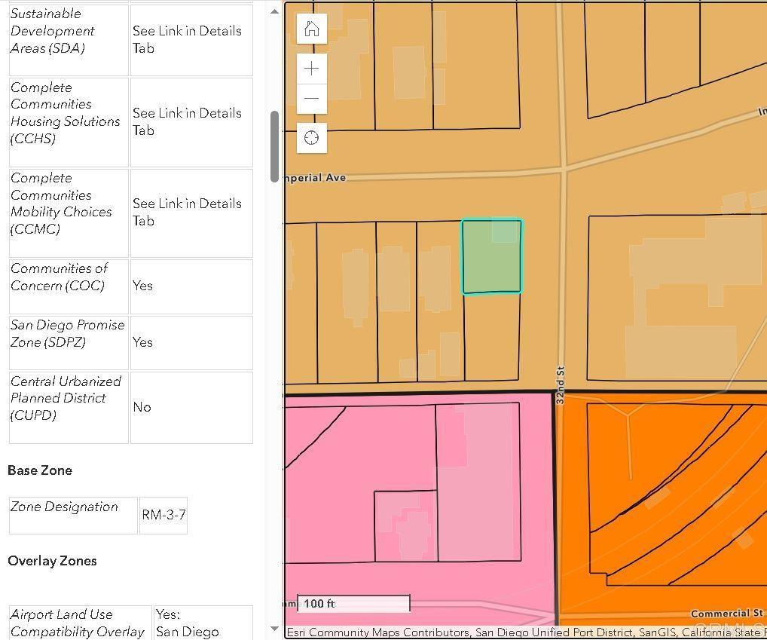The image size is (767, 640).
Task: Click the Imperial Ave street label
Action: tap(315, 178)
